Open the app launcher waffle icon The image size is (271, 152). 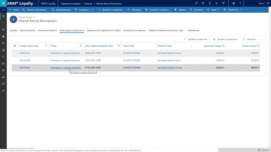click(3, 3)
